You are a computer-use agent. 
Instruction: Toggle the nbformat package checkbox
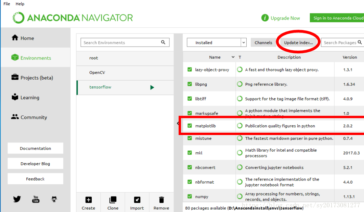pos(190,182)
